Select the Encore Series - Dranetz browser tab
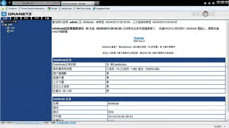 77,4
